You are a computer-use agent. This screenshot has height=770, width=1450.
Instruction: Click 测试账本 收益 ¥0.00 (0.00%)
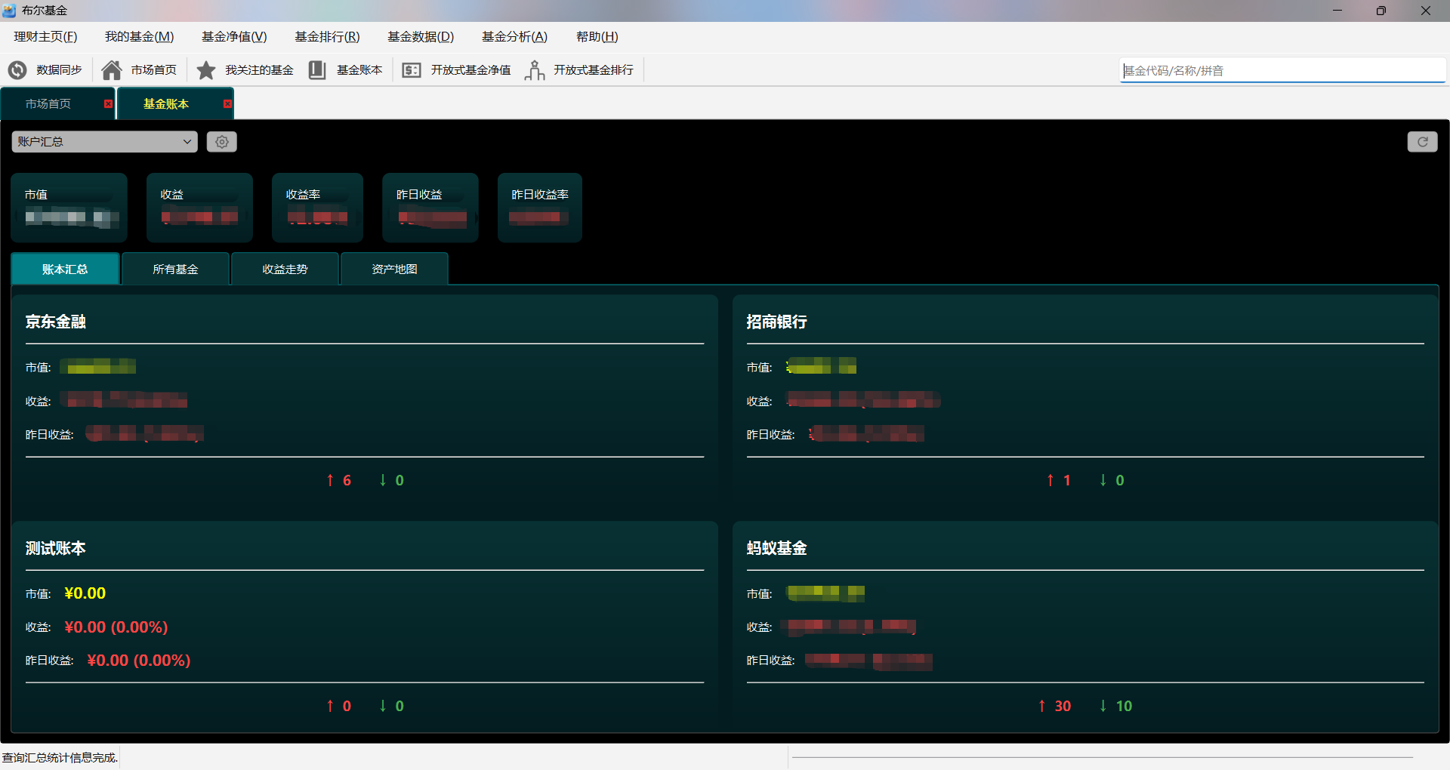coord(116,627)
